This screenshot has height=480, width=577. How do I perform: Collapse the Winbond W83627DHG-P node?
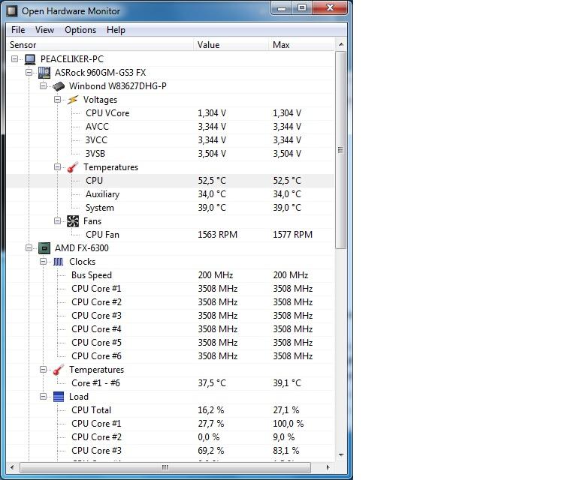(x=43, y=86)
